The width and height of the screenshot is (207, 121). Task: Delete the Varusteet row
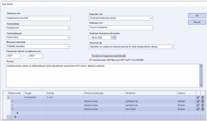pos(203,109)
